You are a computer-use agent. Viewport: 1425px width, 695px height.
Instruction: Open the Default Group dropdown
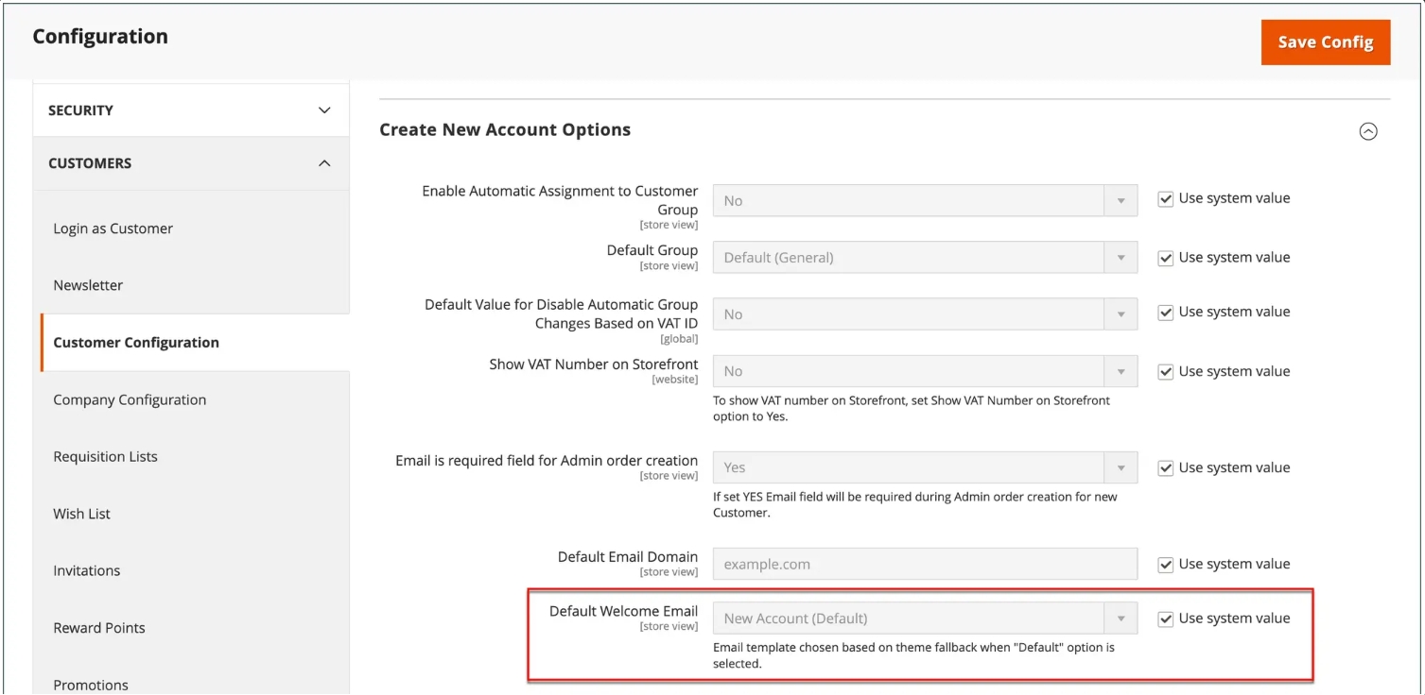click(925, 257)
